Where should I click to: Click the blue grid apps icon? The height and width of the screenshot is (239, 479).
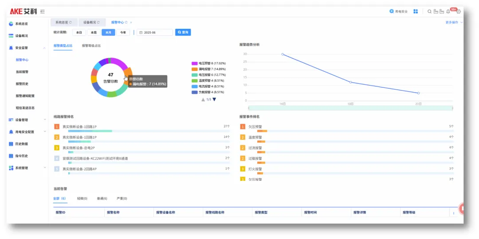(x=416, y=12)
